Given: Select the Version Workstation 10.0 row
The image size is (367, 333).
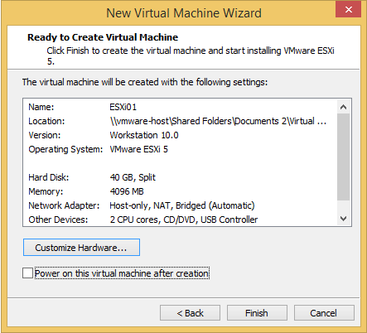Looking at the screenshot, I should [180, 135].
